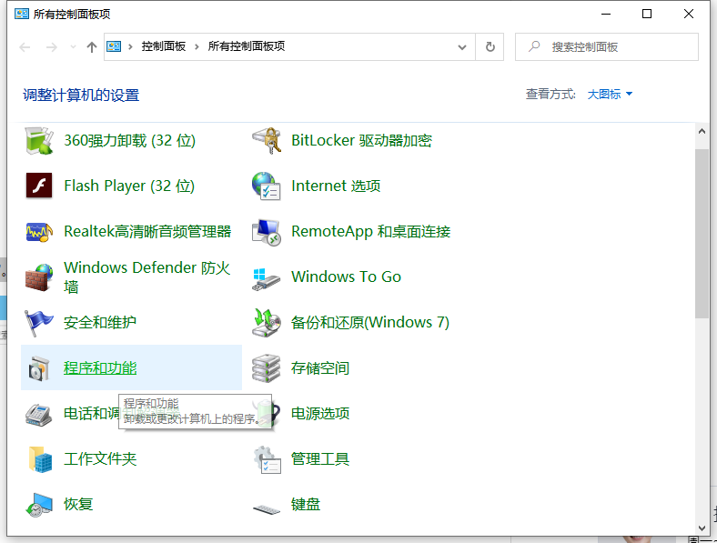Expand the 大图标 view mode dropdown
The height and width of the screenshot is (543, 717).
pos(610,95)
